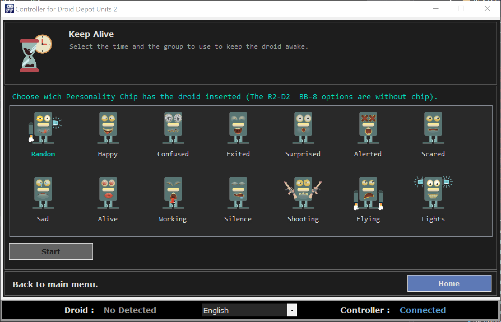Click the 'No Detected' droid status text

(x=130, y=310)
